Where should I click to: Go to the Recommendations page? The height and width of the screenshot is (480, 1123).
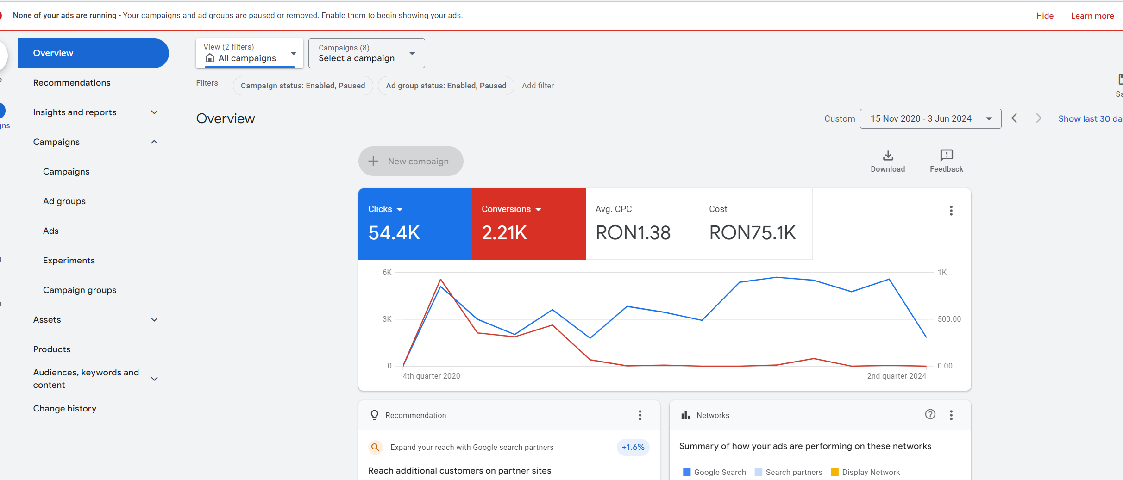click(72, 83)
